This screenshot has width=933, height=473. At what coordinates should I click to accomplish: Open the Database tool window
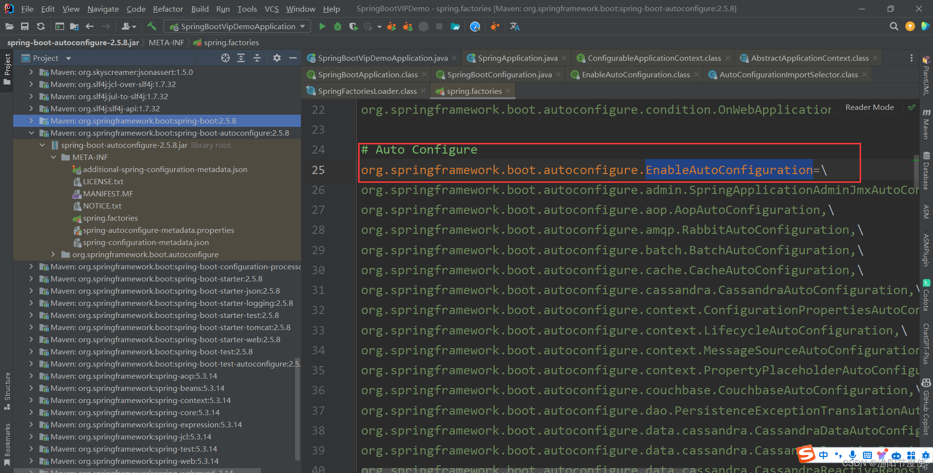[926, 171]
